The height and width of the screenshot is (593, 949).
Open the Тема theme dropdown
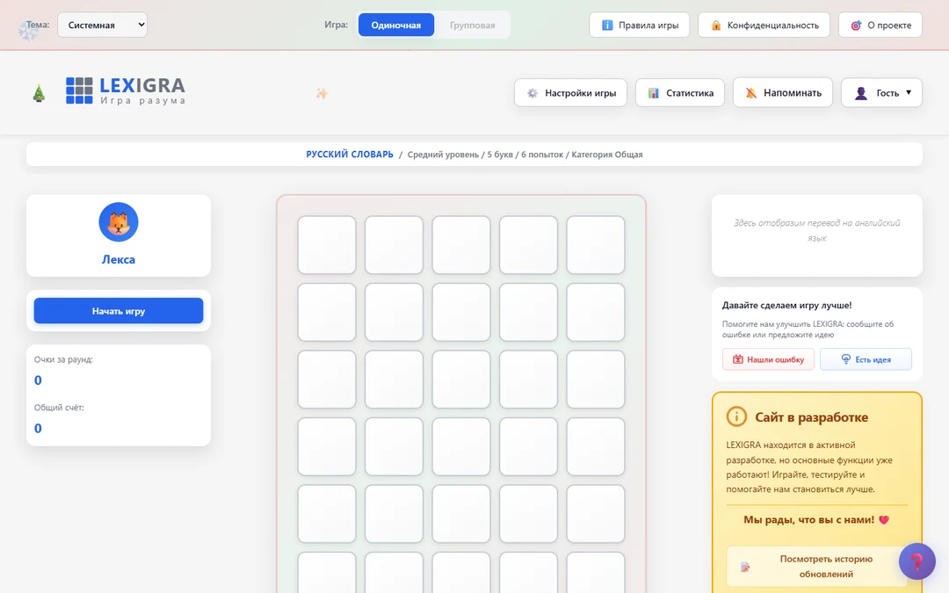(x=102, y=25)
